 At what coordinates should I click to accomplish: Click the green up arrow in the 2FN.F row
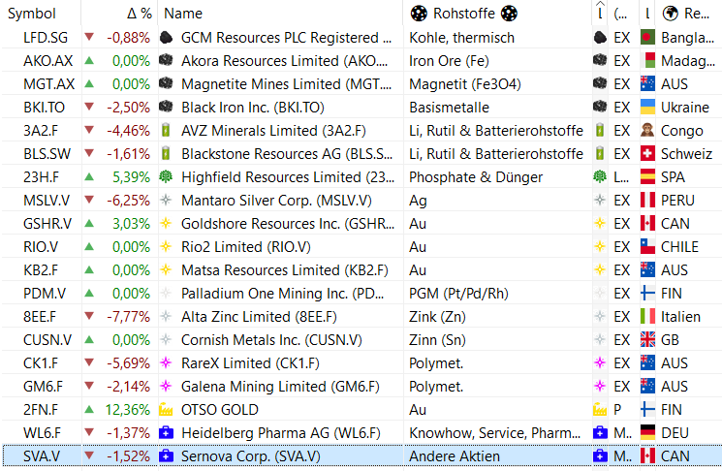90,410
